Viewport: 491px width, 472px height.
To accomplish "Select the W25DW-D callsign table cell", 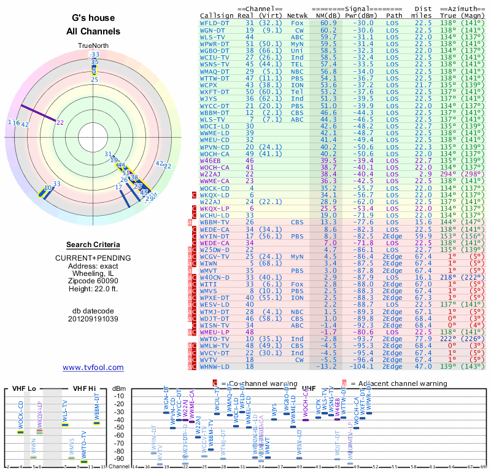I will pyautogui.click(x=214, y=250).
